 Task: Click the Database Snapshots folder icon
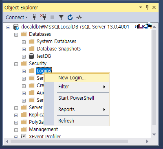(32, 49)
